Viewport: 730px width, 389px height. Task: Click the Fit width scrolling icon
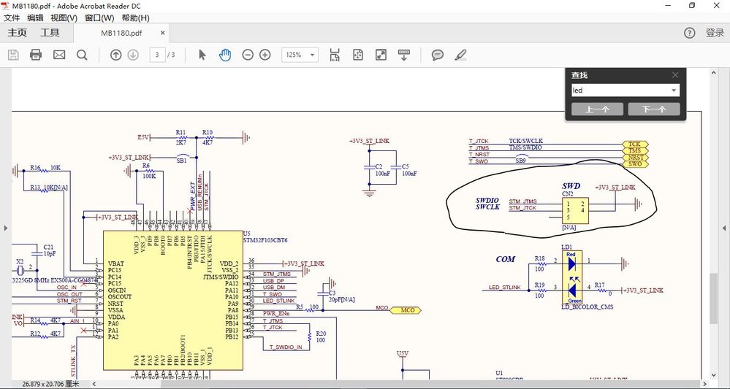pos(335,55)
